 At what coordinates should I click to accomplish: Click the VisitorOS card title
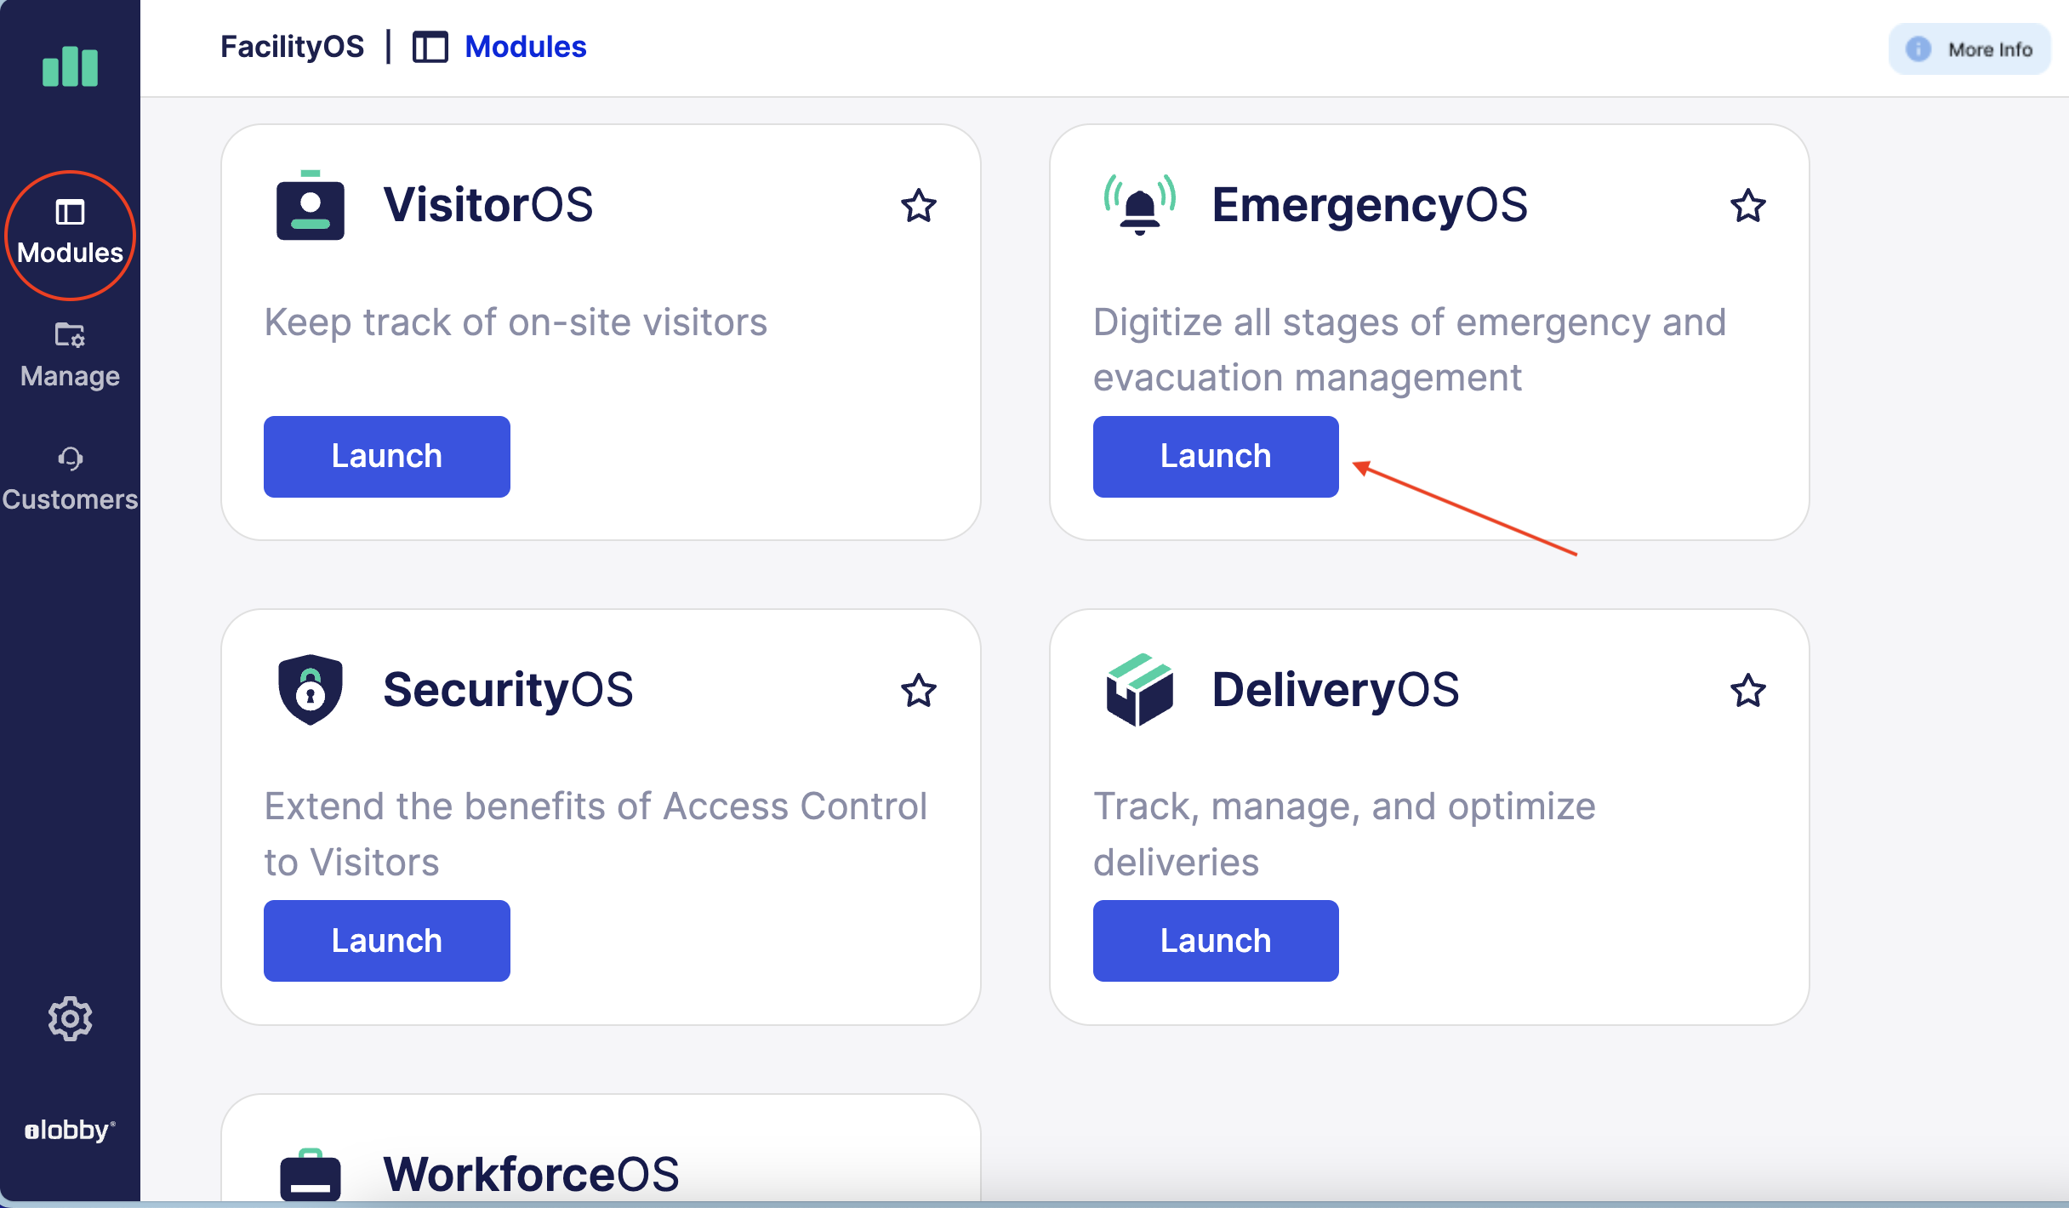(x=488, y=205)
